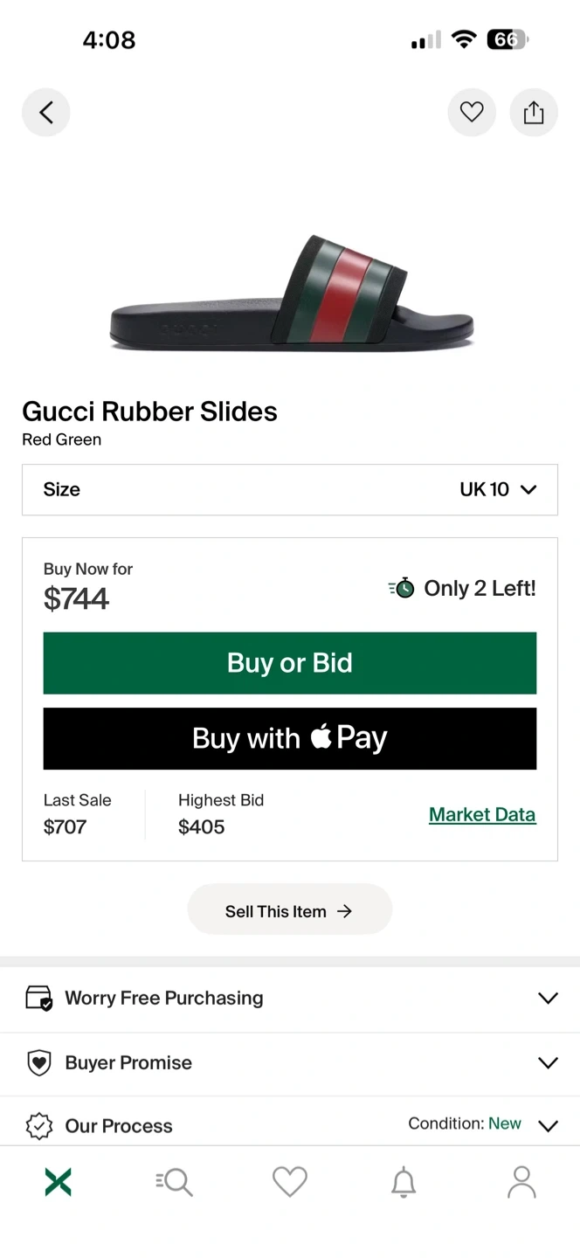Open the favorites tab in bottom navigation

tap(290, 1182)
